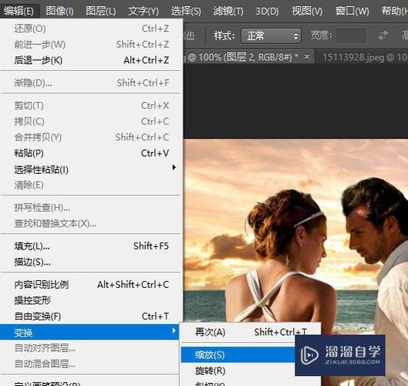Viewport: 408px width, 386px height.
Task: Choose 缩放(S) in the Transform submenu
Action: (238, 354)
